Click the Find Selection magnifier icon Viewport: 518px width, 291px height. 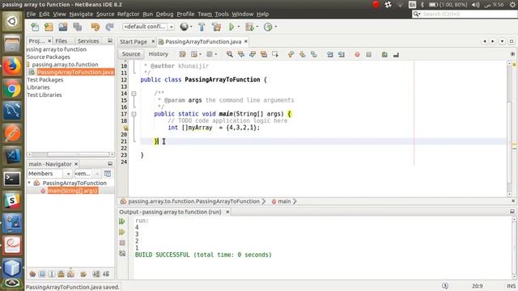tap(229, 54)
